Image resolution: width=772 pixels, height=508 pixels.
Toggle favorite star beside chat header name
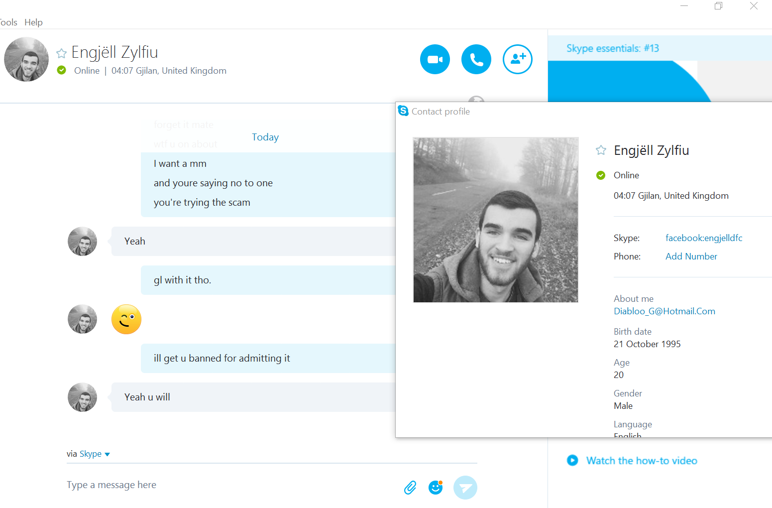pyautogui.click(x=61, y=53)
